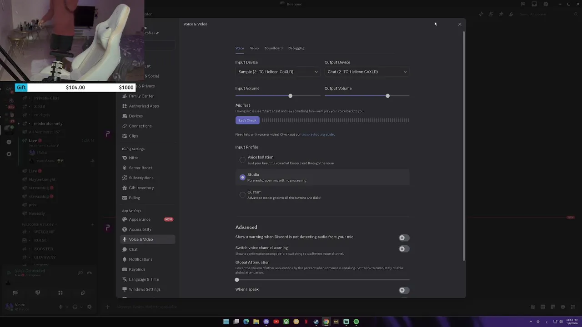Image resolution: width=582 pixels, height=327 pixels.
Task: Click the Billing Settings header
Action: [x=133, y=149]
